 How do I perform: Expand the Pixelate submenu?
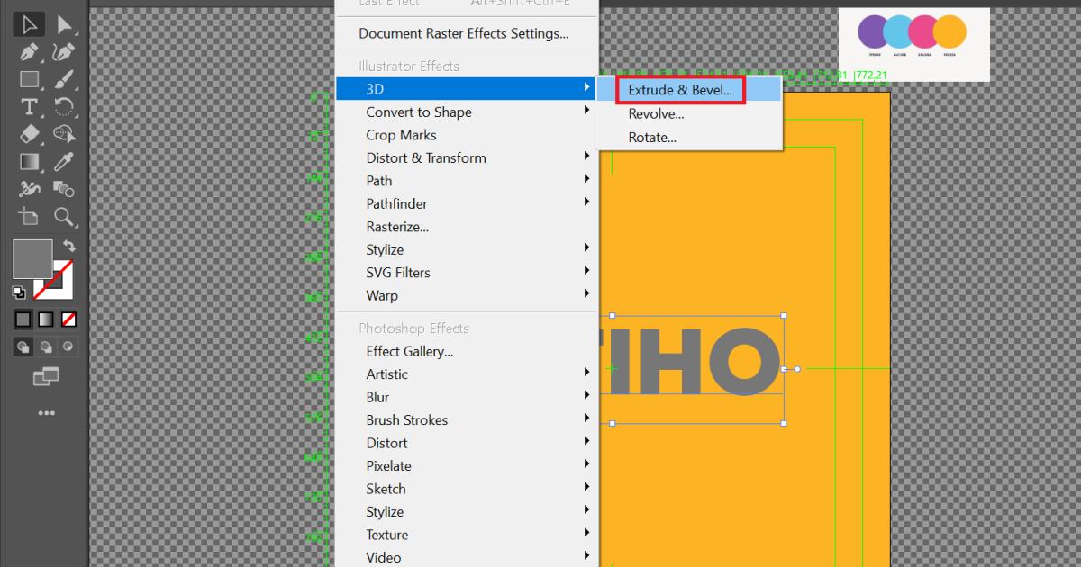coord(466,466)
